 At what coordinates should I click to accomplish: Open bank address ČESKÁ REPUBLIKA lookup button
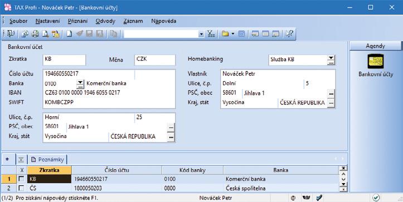(x=171, y=137)
